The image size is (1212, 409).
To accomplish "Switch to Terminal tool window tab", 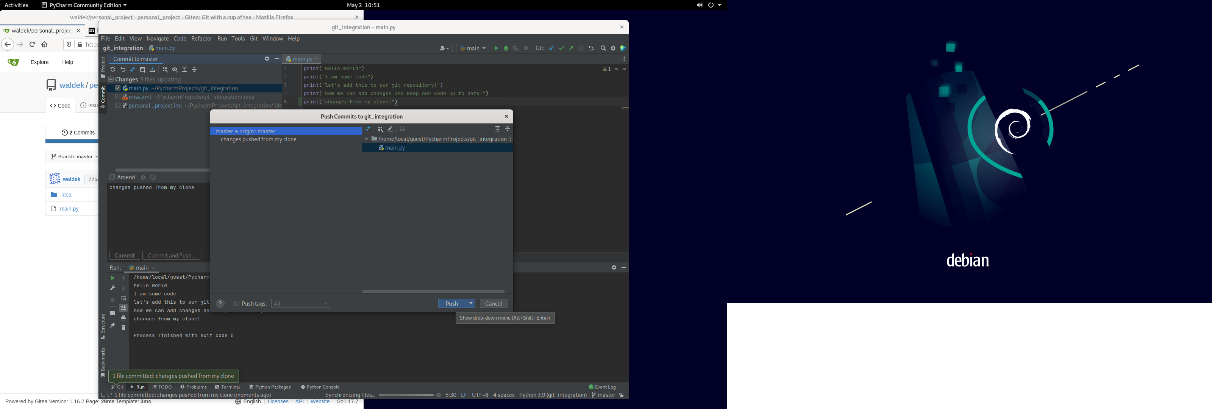I will click(x=228, y=387).
